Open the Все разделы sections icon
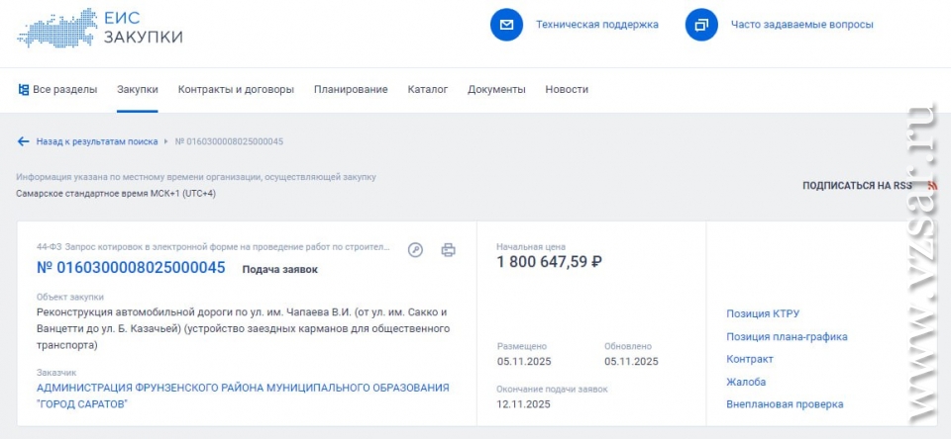This screenshot has width=951, height=439. (24, 90)
